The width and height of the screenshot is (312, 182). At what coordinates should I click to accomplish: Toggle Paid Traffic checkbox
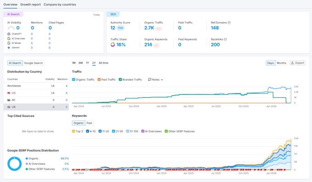point(99,80)
